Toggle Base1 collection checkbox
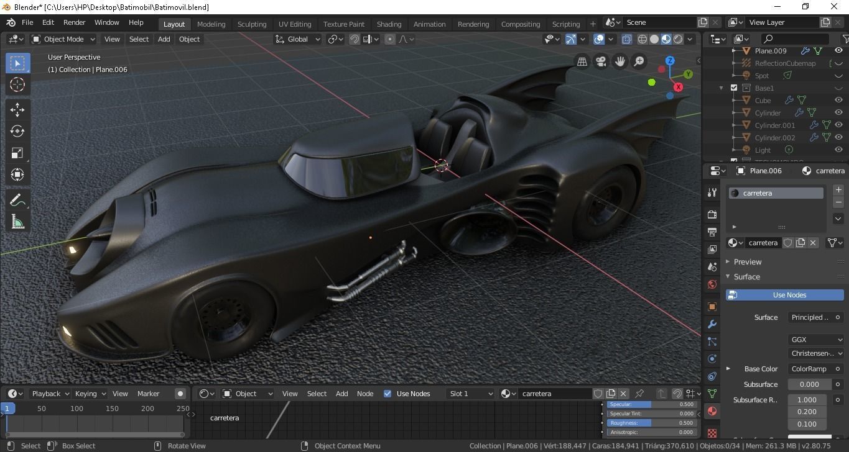This screenshot has width=849, height=452. tap(734, 88)
